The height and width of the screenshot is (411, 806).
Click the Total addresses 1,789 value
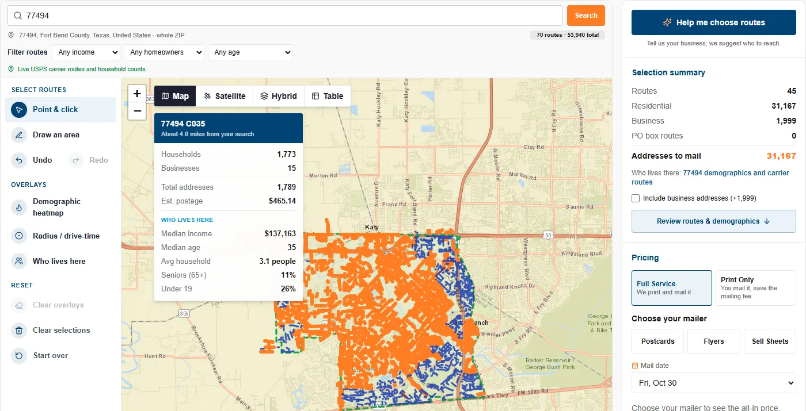pos(286,187)
